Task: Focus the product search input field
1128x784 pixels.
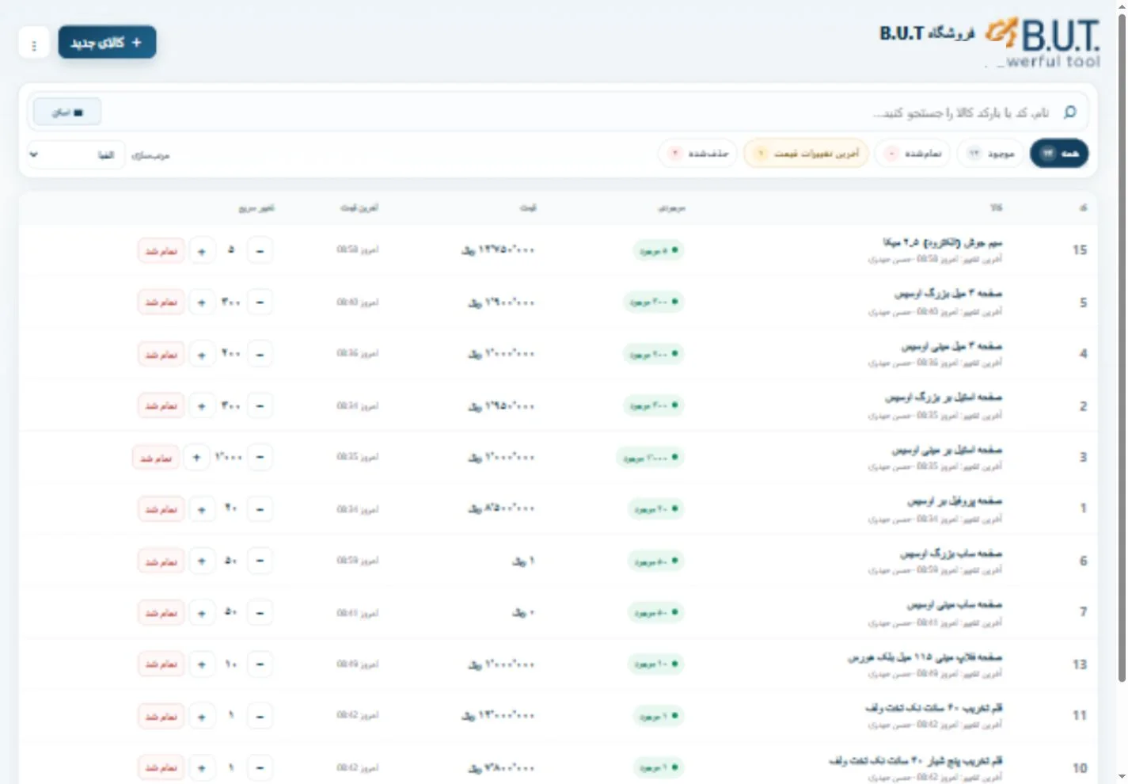Action: [558, 112]
